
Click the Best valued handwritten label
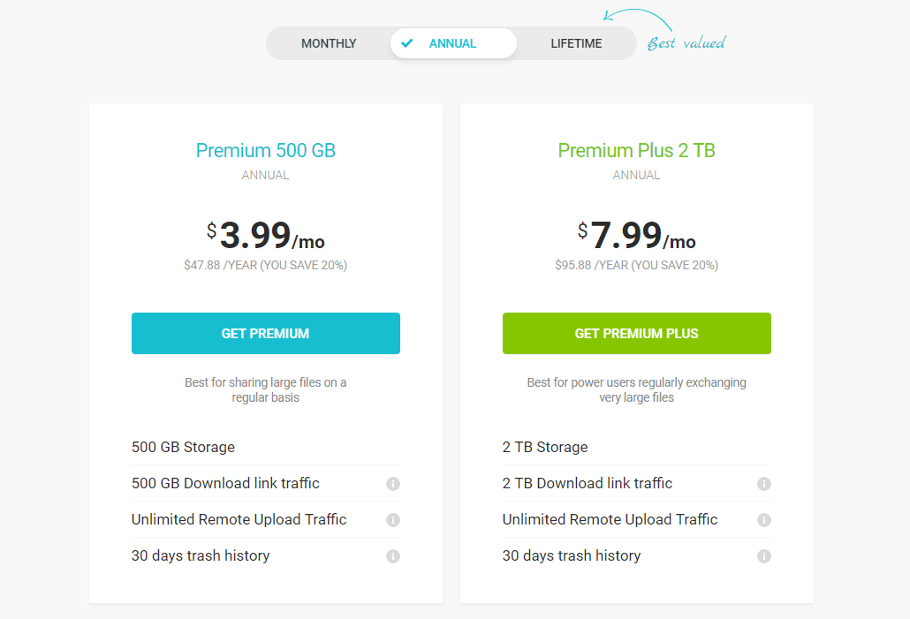(686, 42)
